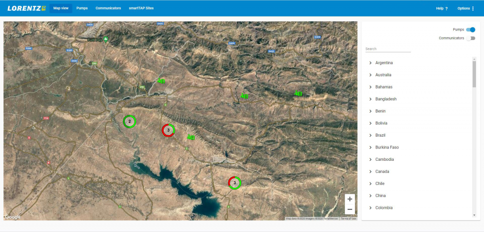
Task: Select the topmost green pump marker
Action: coord(162,81)
